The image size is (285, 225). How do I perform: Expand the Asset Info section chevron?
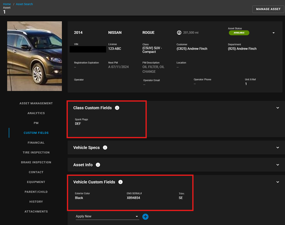pos(277,165)
